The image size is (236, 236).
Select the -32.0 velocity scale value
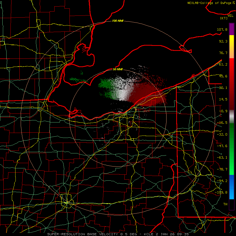222,135
